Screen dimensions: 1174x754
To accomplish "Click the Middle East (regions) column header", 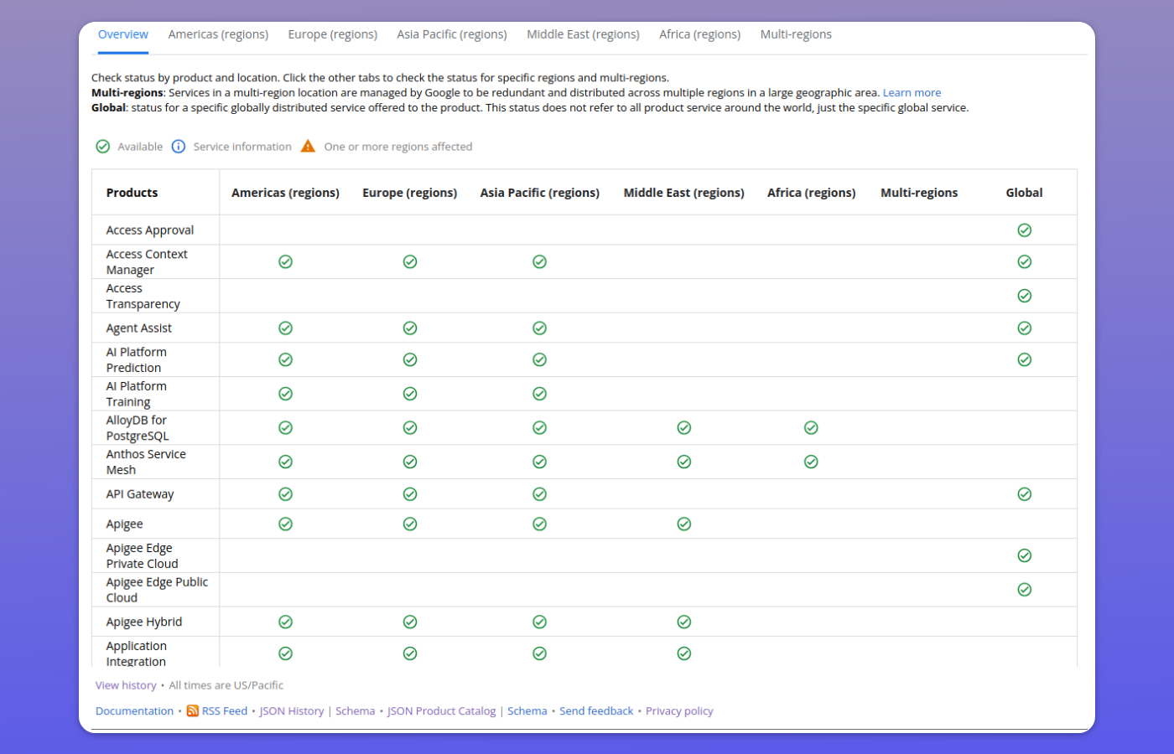I will point(684,193).
